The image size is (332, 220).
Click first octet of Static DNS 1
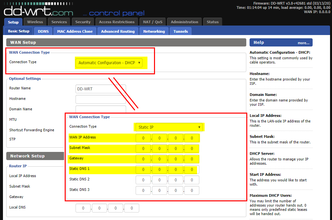pyautogui.click(x=143, y=170)
